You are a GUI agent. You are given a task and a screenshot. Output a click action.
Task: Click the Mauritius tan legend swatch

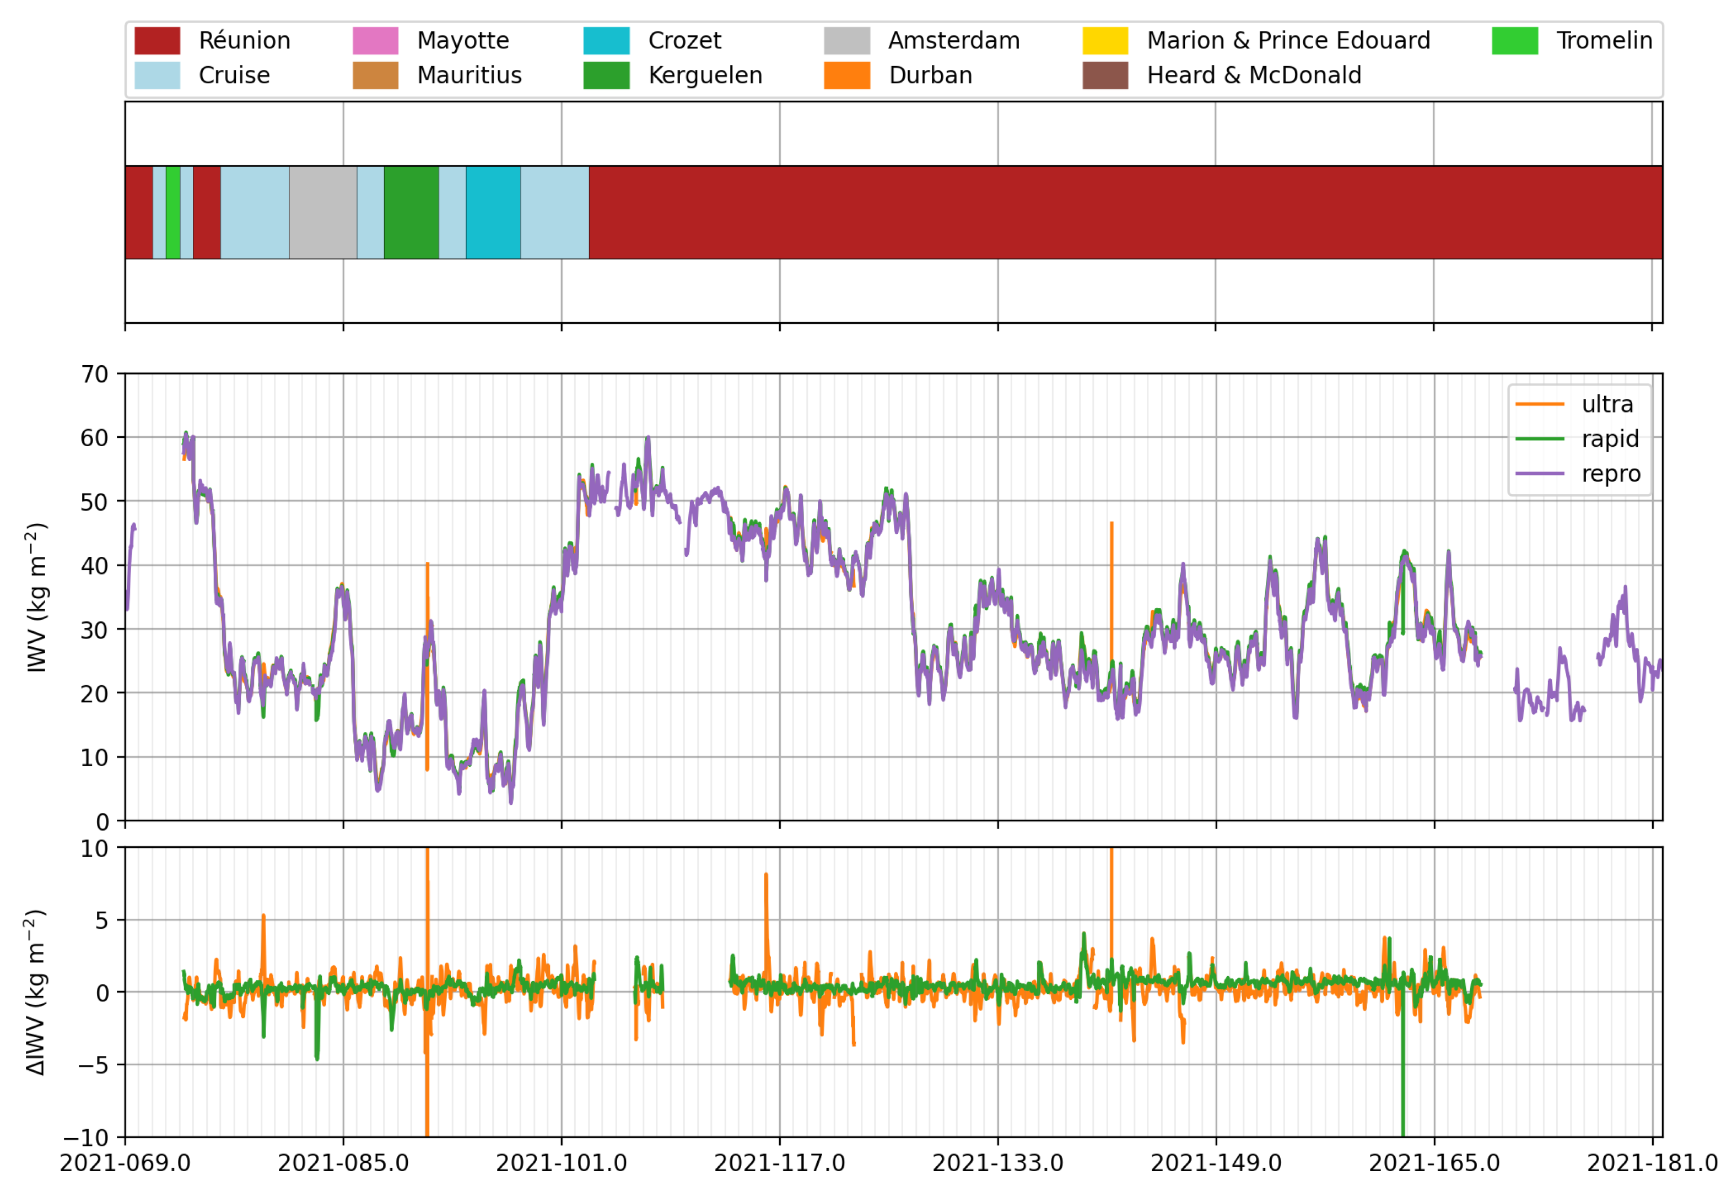(x=375, y=75)
